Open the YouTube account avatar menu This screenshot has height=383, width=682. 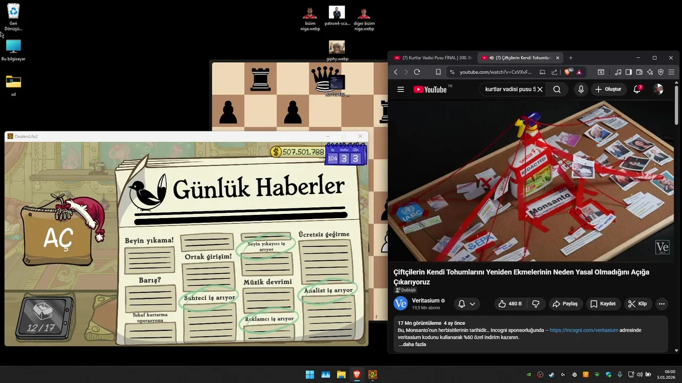tap(658, 89)
